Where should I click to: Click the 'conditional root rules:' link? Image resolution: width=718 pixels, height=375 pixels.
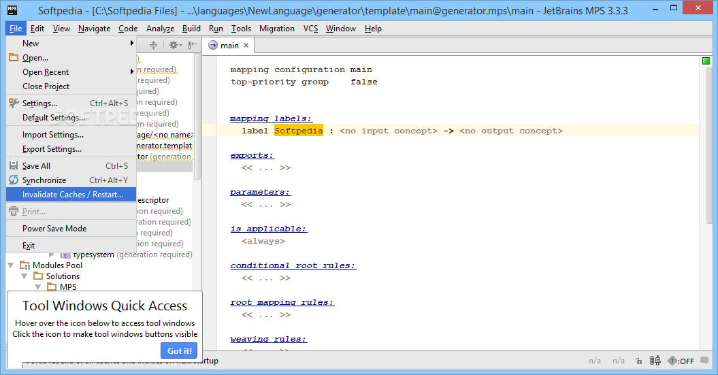point(293,265)
